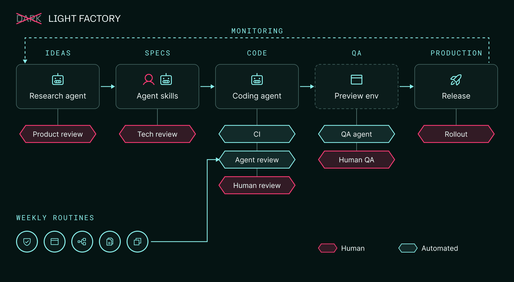
Task: Select the Product review step
Action: tap(58, 134)
